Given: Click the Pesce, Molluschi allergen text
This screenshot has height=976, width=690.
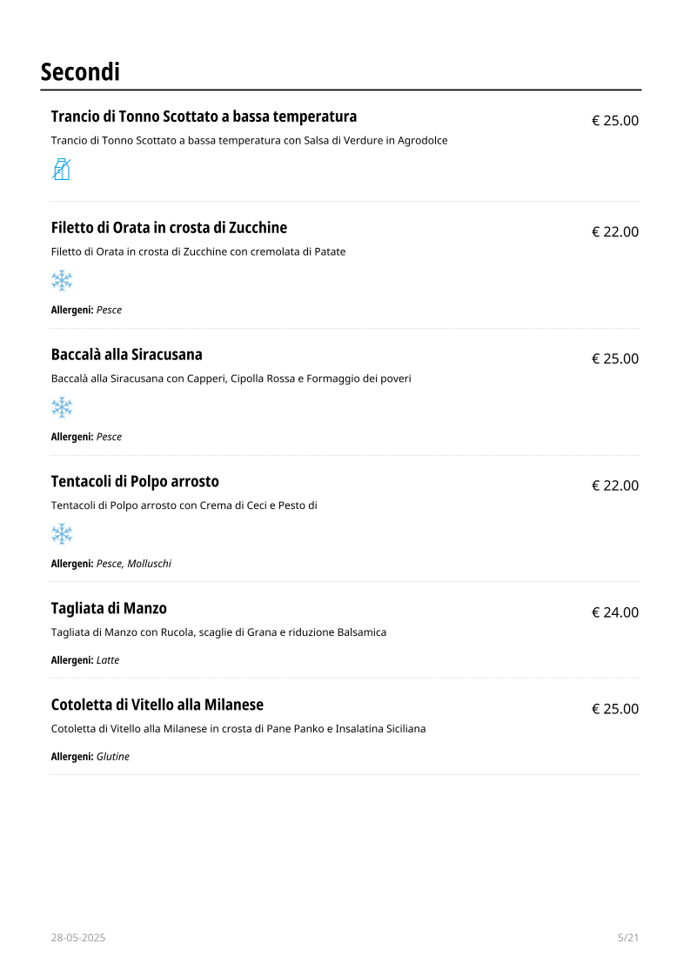Looking at the screenshot, I should pyautogui.click(x=134, y=564).
